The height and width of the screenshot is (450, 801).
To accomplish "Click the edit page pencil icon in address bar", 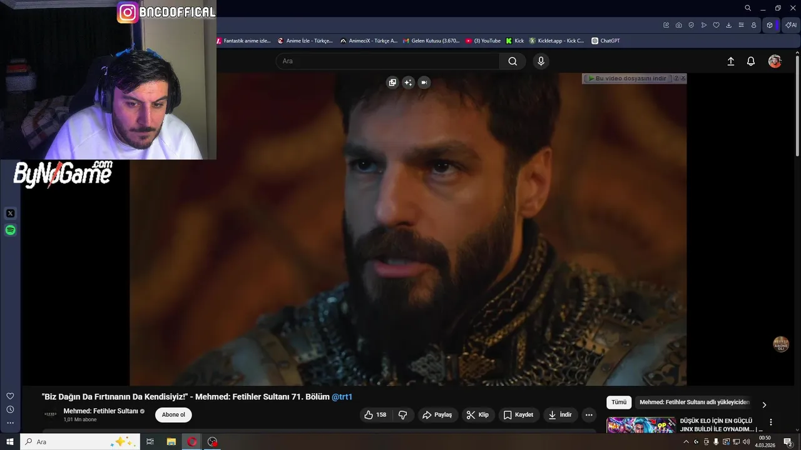I will point(666,25).
